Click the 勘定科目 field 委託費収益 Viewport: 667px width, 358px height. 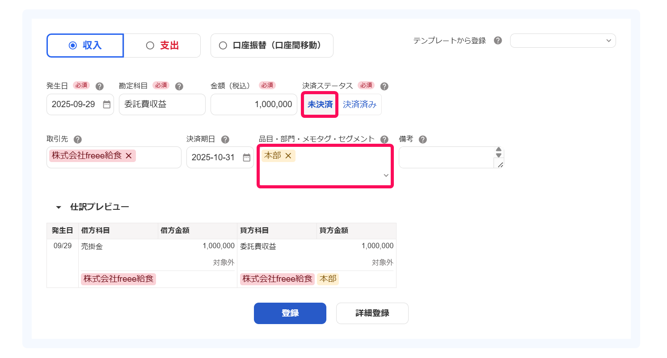pyautogui.click(x=162, y=104)
